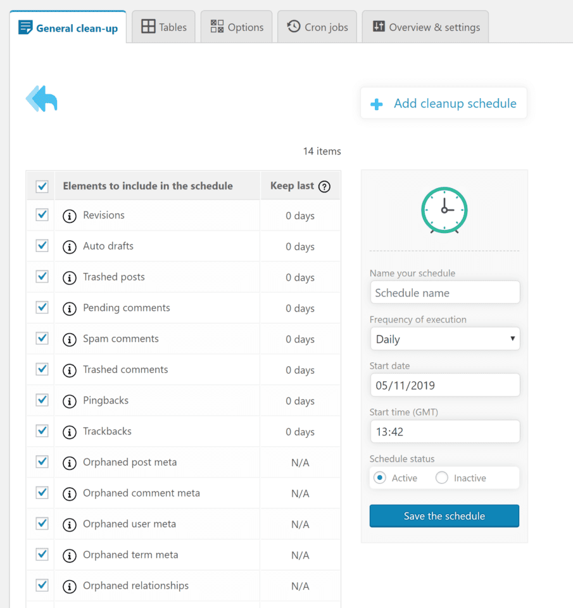Click the info icon beside Revisions
Image resolution: width=573 pixels, height=608 pixels.
[70, 216]
